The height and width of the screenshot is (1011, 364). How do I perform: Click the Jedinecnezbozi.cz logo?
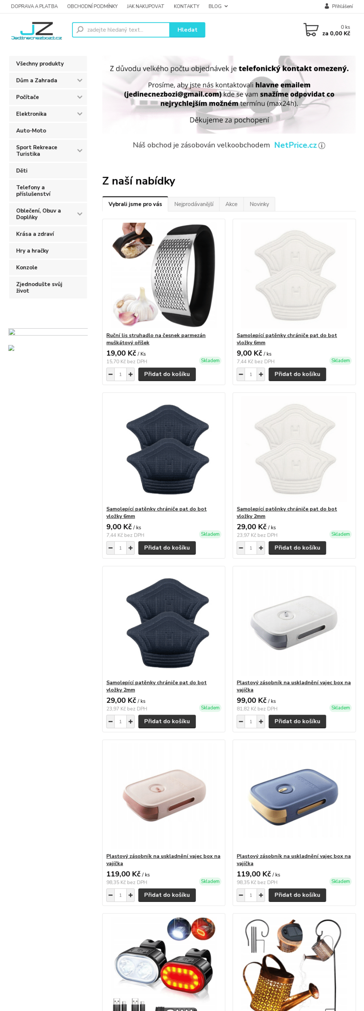[x=37, y=31]
